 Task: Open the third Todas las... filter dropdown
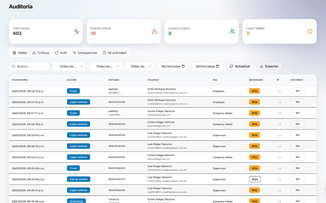140,66
